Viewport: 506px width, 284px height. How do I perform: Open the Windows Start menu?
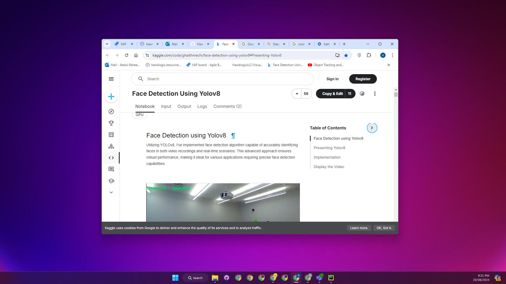point(175,278)
